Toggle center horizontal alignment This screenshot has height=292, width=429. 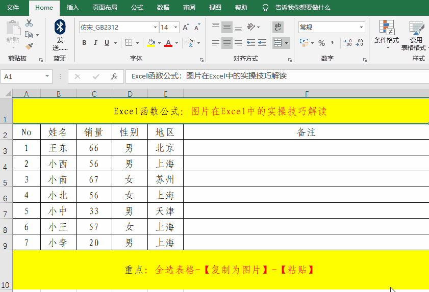click(227, 43)
